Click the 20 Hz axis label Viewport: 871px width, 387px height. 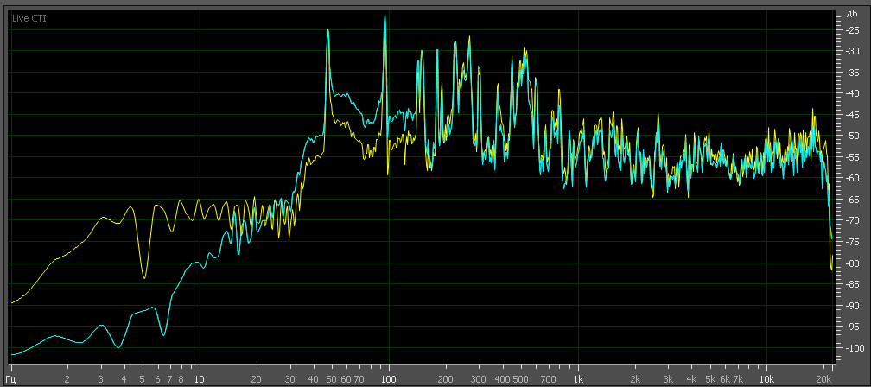point(256,379)
